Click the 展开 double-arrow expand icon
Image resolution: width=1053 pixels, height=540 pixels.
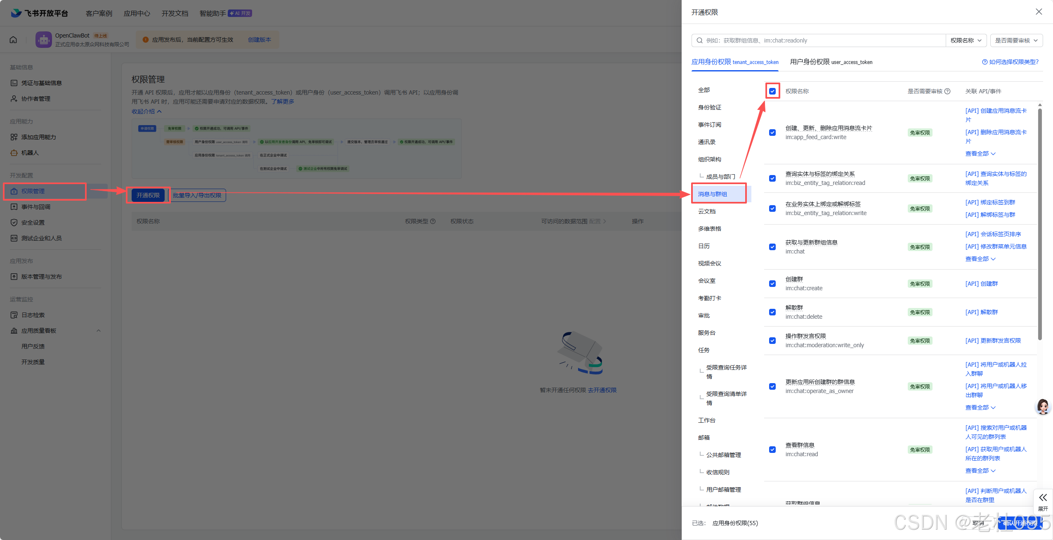click(x=1043, y=497)
